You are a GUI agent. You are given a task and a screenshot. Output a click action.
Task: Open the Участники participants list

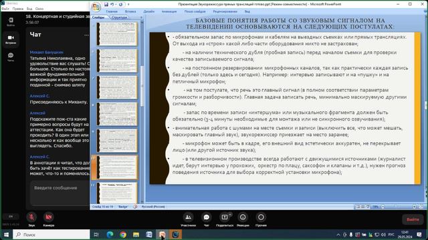click(x=188, y=219)
